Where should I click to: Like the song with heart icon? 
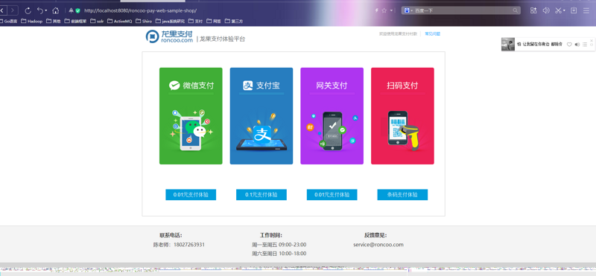tap(569, 45)
